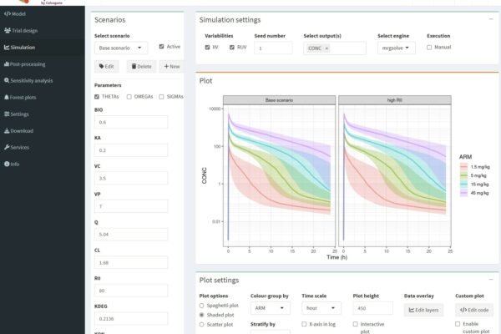501x334 pixels.
Task: Click the Trial design sidebar icon
Action: tap(7, 31)
